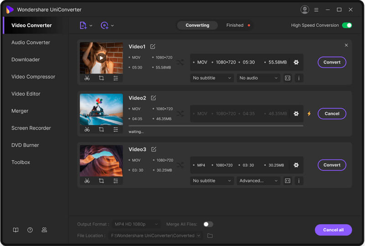Click the Cancel all button

click(x=333, y=230)
